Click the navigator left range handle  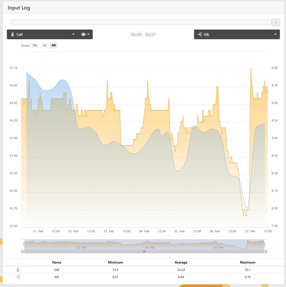point(25,244)
